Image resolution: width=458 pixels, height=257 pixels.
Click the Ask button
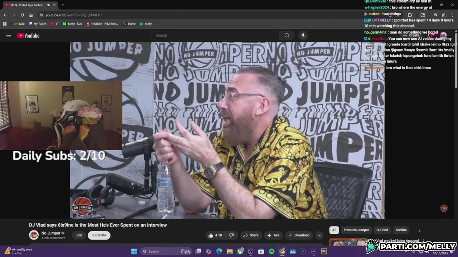click(x=273, y=235)
